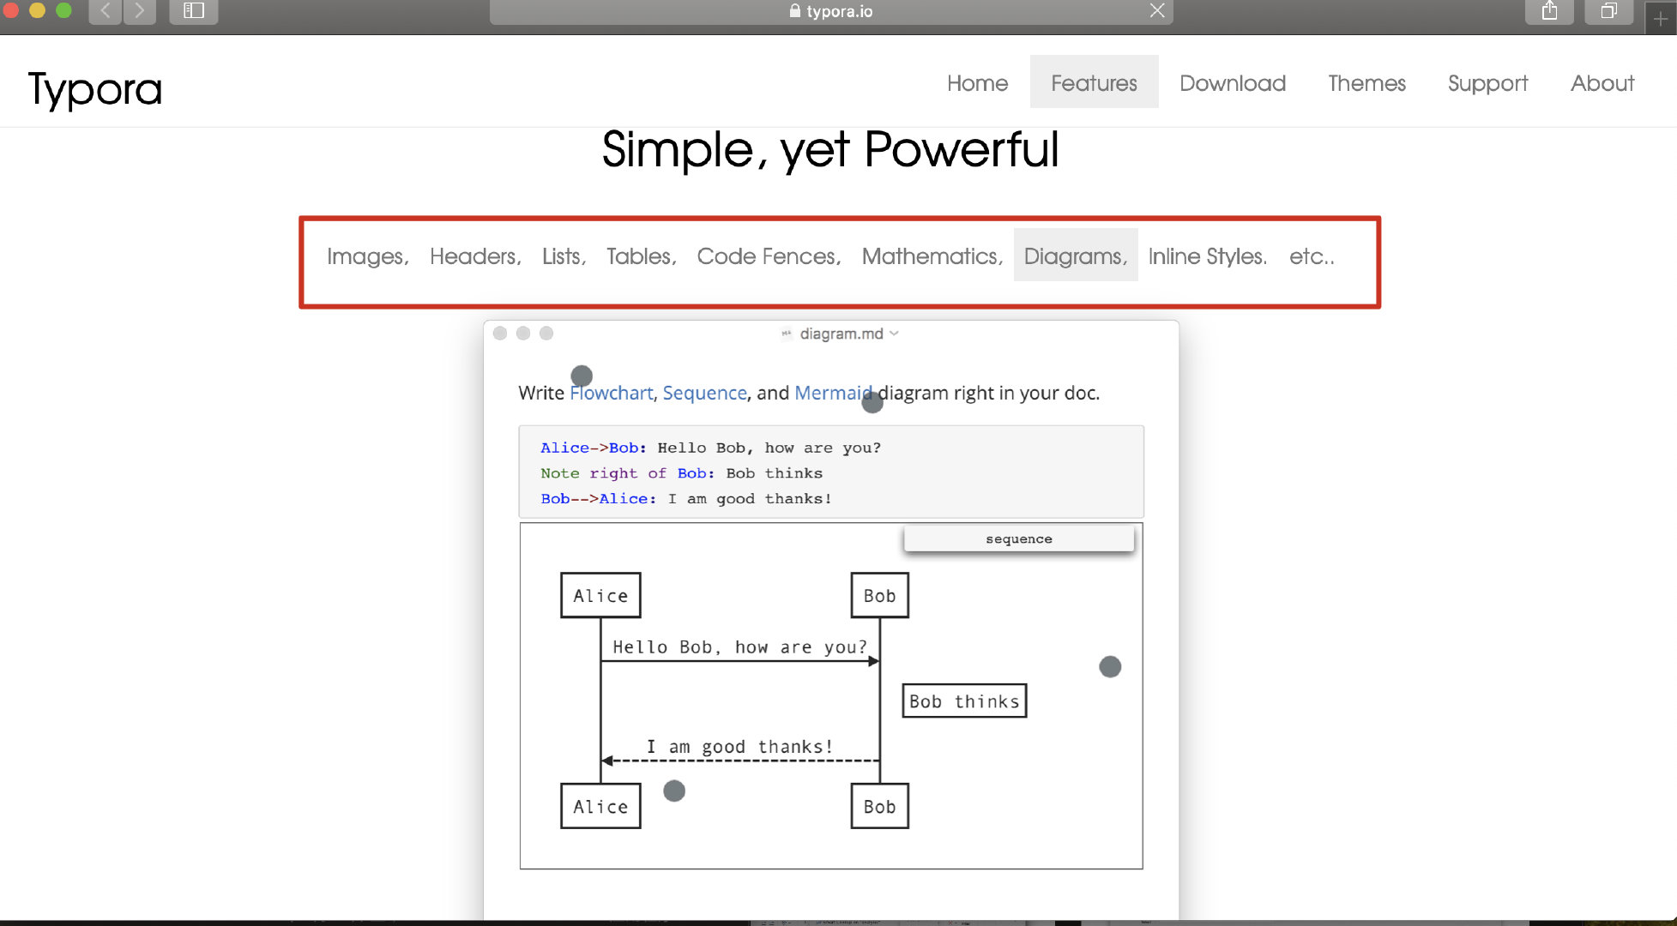Open the Support nav item
The height and width of the screenshot is (926, 1677).
click(x=1487, y=82)
